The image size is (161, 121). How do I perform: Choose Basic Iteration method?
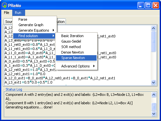76,36
